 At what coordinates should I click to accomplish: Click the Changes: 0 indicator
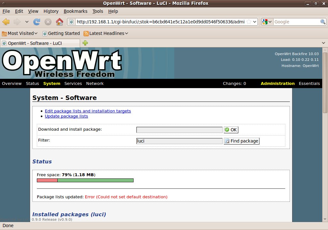234,84
